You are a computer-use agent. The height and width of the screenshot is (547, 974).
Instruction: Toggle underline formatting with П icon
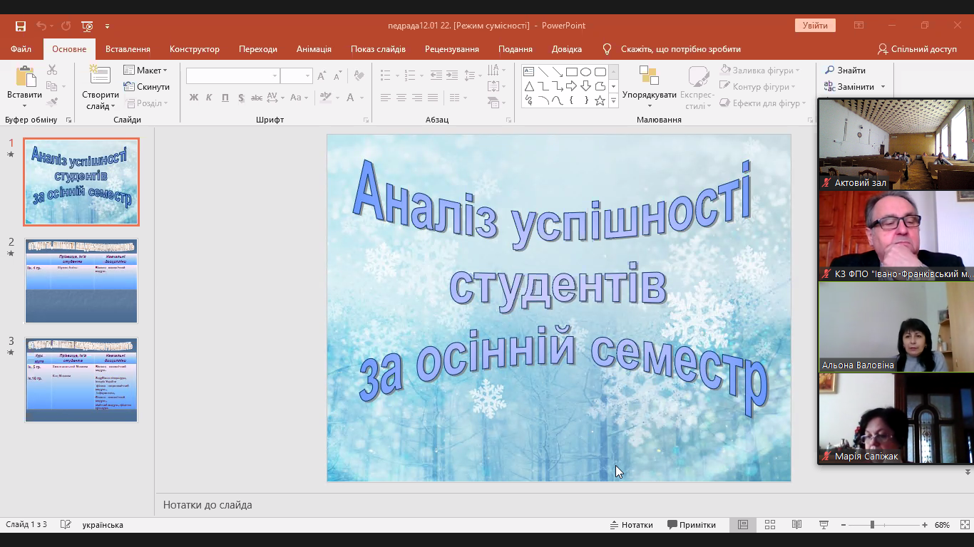point(225,97)
